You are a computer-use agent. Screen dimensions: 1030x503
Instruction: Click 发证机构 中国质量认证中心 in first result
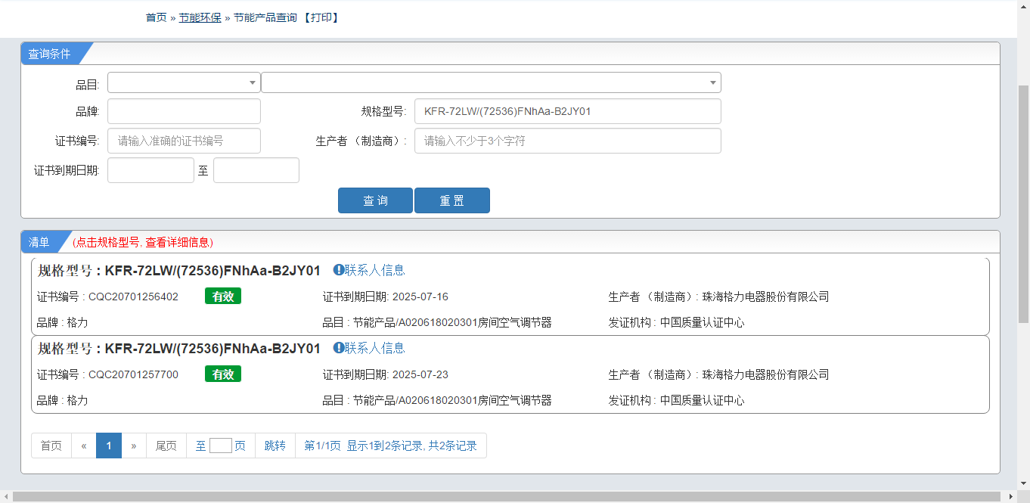[x=677, y=322]
